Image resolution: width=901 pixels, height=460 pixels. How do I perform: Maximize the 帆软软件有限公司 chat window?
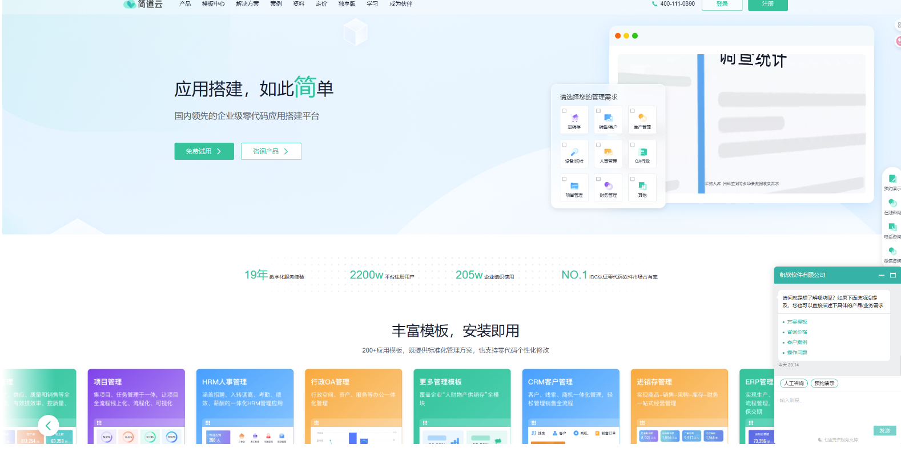pyautogui.click(x=893, y=275)
